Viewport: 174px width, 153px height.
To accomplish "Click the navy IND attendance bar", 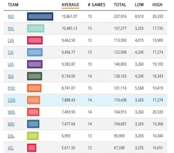I will pyautogui.click(x=40, y=16).
